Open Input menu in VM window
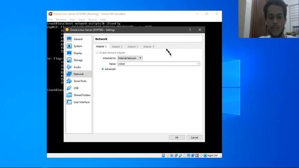The image size is (299, 168). click(82, 20)
